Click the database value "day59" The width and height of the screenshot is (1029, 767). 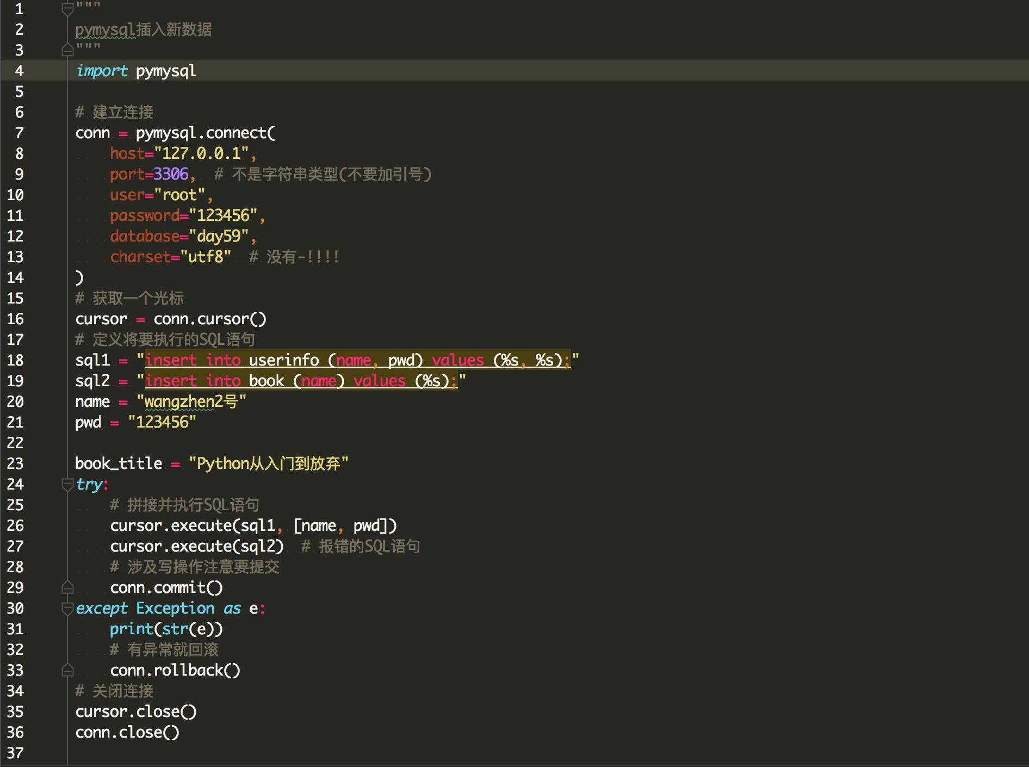[x=219, y=236]
